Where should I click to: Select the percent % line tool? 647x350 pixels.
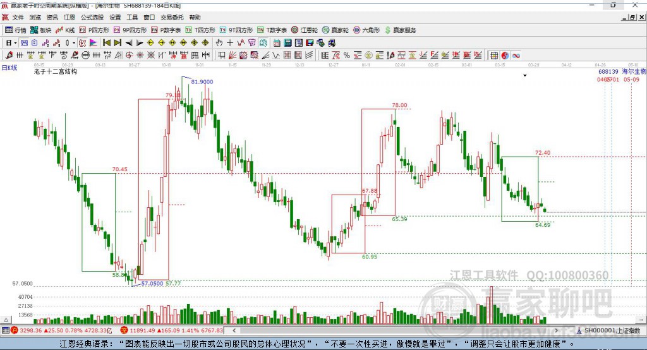[347, 56]
